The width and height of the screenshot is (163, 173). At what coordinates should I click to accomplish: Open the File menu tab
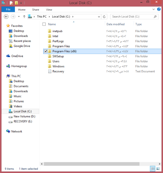pyautogui.click(x=8, y=10)
